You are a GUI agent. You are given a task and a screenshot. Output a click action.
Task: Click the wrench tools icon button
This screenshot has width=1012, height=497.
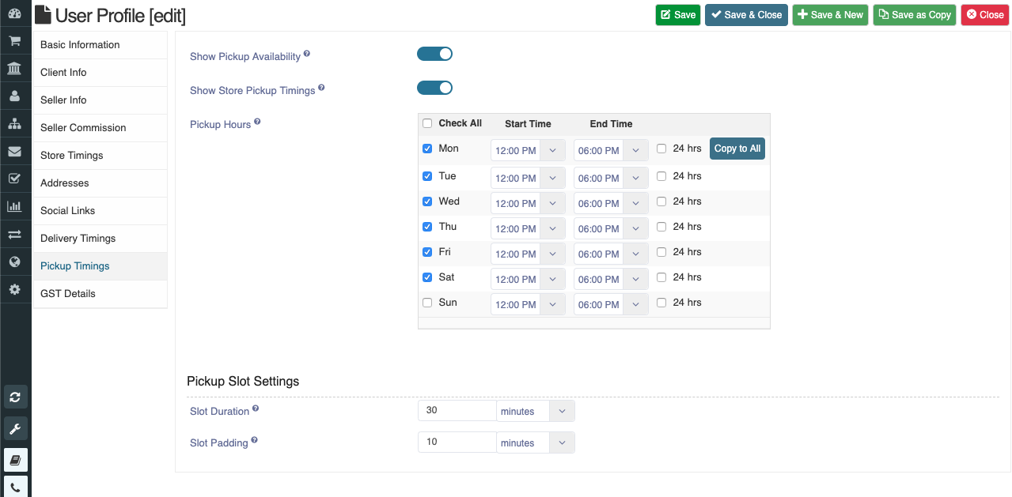pyautogui.click(x=15, y=428)
